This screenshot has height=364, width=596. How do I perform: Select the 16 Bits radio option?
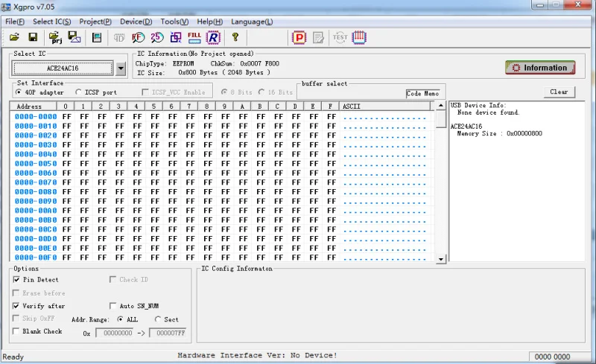[261, 92]
